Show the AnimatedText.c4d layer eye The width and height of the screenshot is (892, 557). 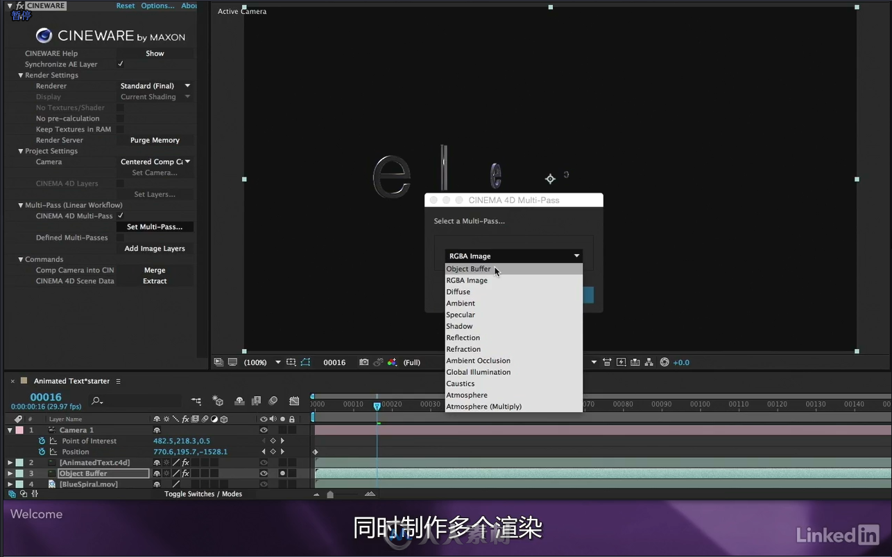(x=264, y=463)
